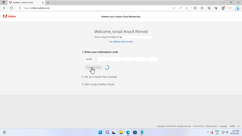Click Welcome, Ismail Anoof Ahmed heading

click(x=121, y=32)
